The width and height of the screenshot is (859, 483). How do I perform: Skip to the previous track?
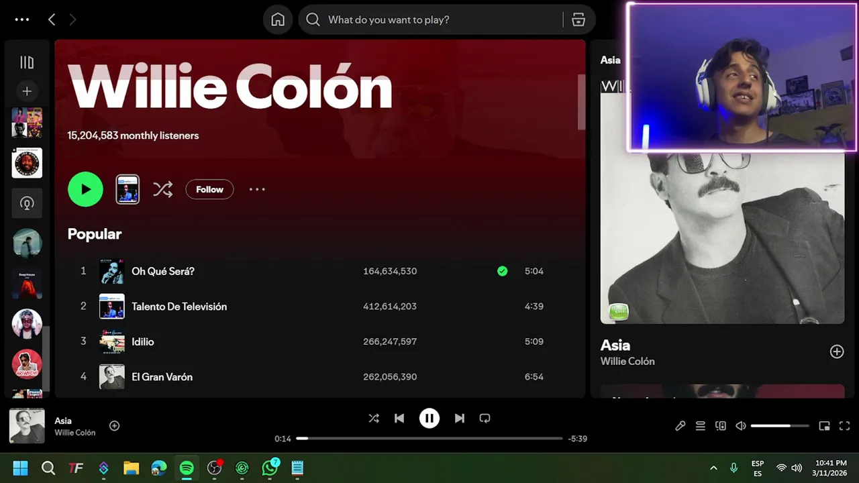[399, 419]
